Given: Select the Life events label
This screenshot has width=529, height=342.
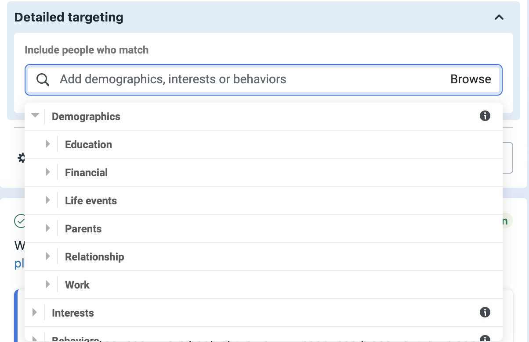Looking at the screenshot, I should click(91, 201).
